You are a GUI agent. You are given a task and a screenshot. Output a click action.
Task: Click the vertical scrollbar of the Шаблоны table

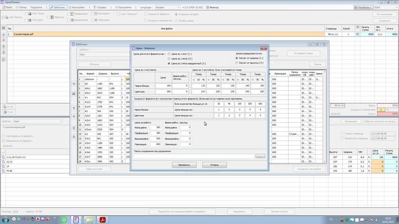point(324,117)
